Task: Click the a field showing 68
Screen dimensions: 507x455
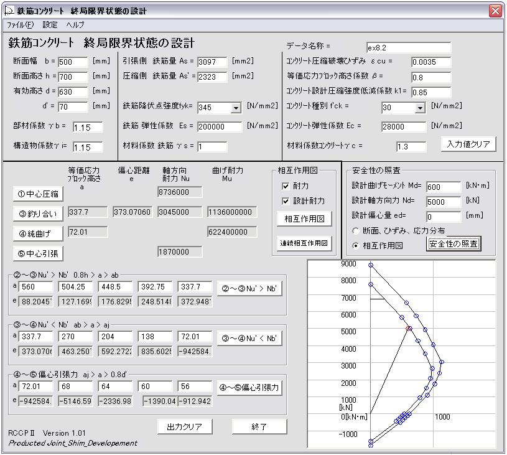Action: [75, 386]
